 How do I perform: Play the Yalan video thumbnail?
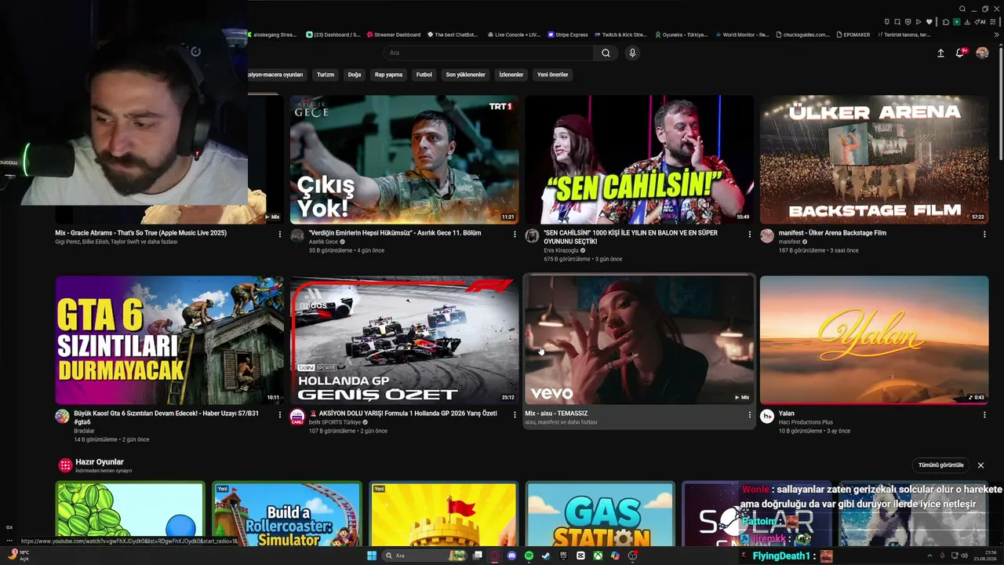tap(874, 340)
